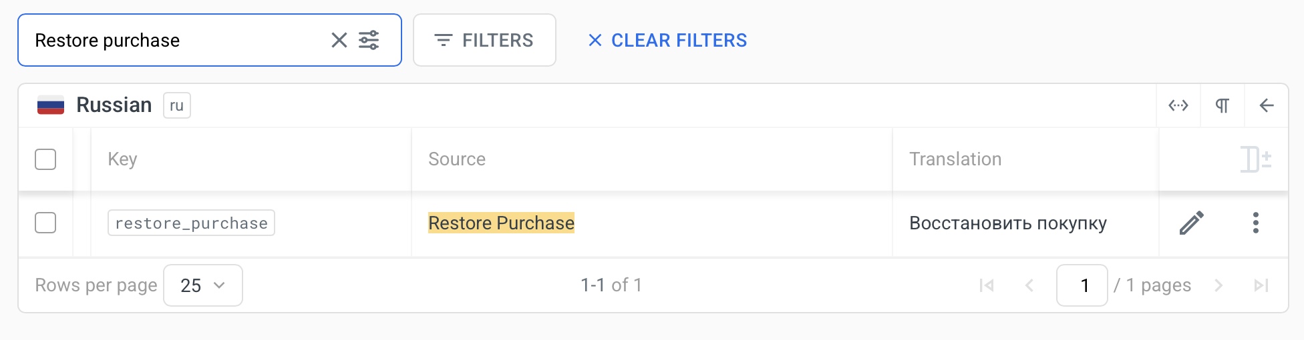Click column add/remove icon in header

[1255, 159]
